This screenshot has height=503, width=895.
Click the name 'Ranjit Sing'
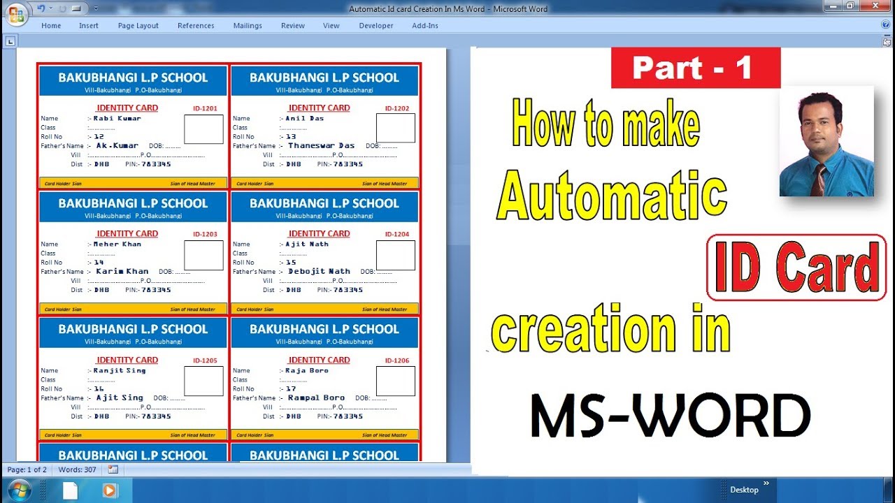point(120,371)
